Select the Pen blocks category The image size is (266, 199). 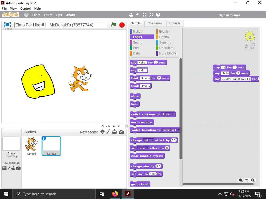[x=142, y=48]
